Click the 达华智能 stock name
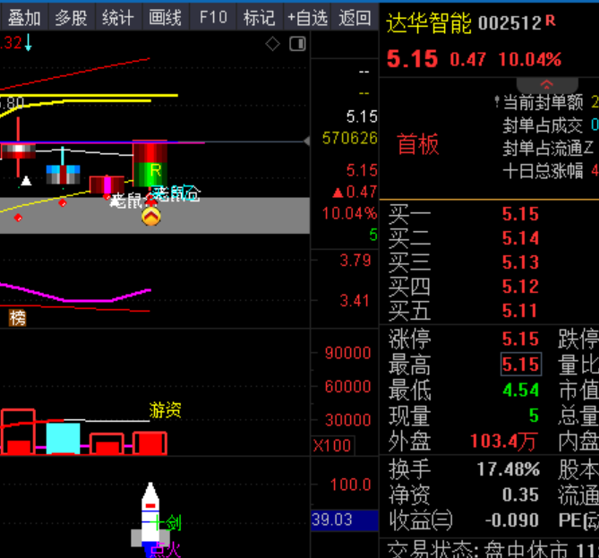 (429, 23)
